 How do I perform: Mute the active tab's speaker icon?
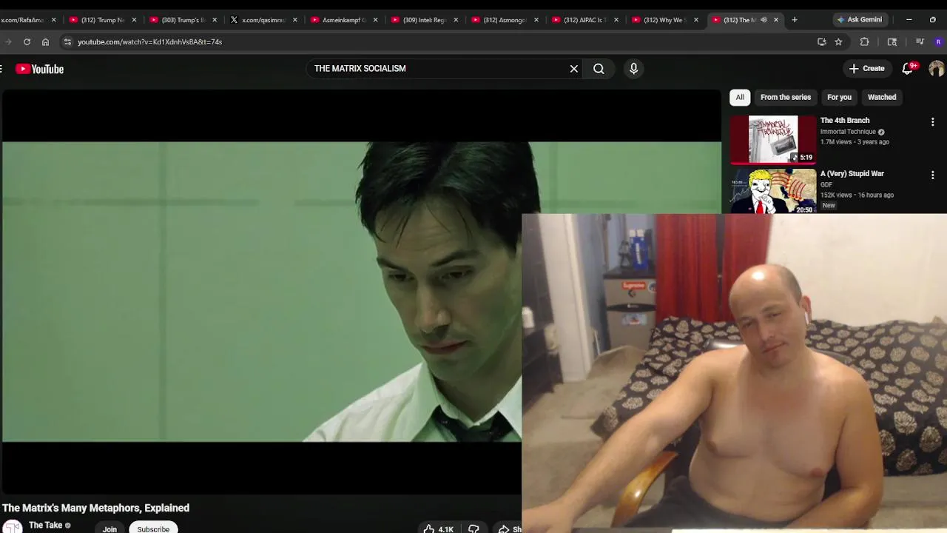pos(764,20)
